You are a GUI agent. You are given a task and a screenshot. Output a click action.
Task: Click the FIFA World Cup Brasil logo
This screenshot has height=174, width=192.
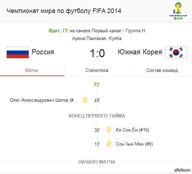click(178, 11)
